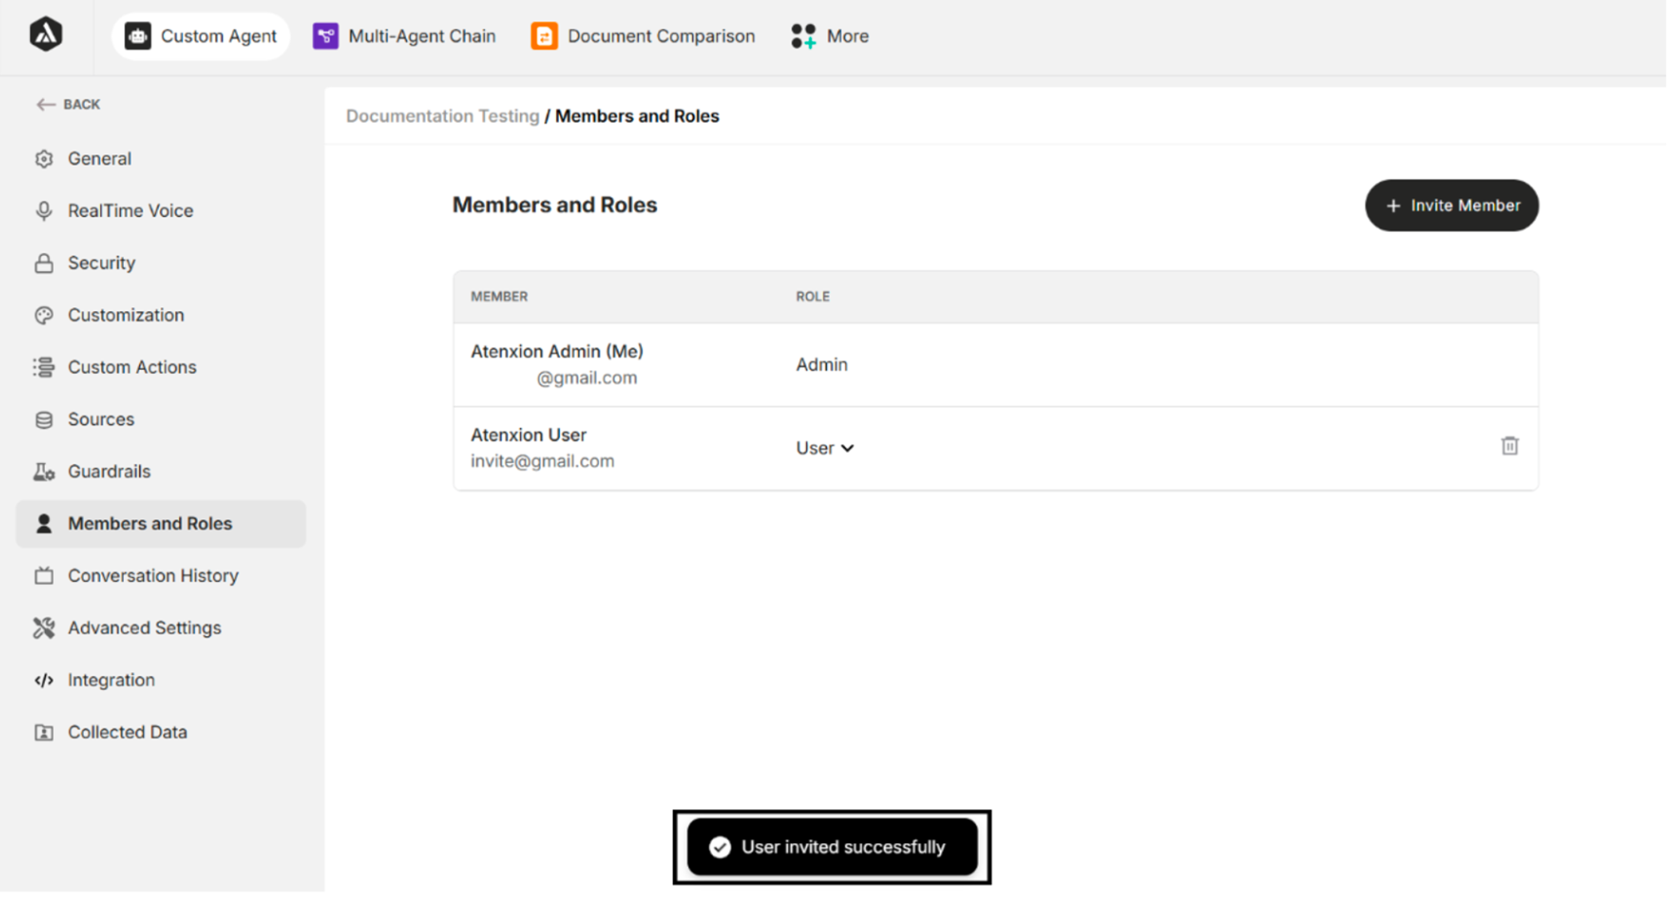1671x897 pixels.
Task: Click the Security padlock icon
Action: 43,263
